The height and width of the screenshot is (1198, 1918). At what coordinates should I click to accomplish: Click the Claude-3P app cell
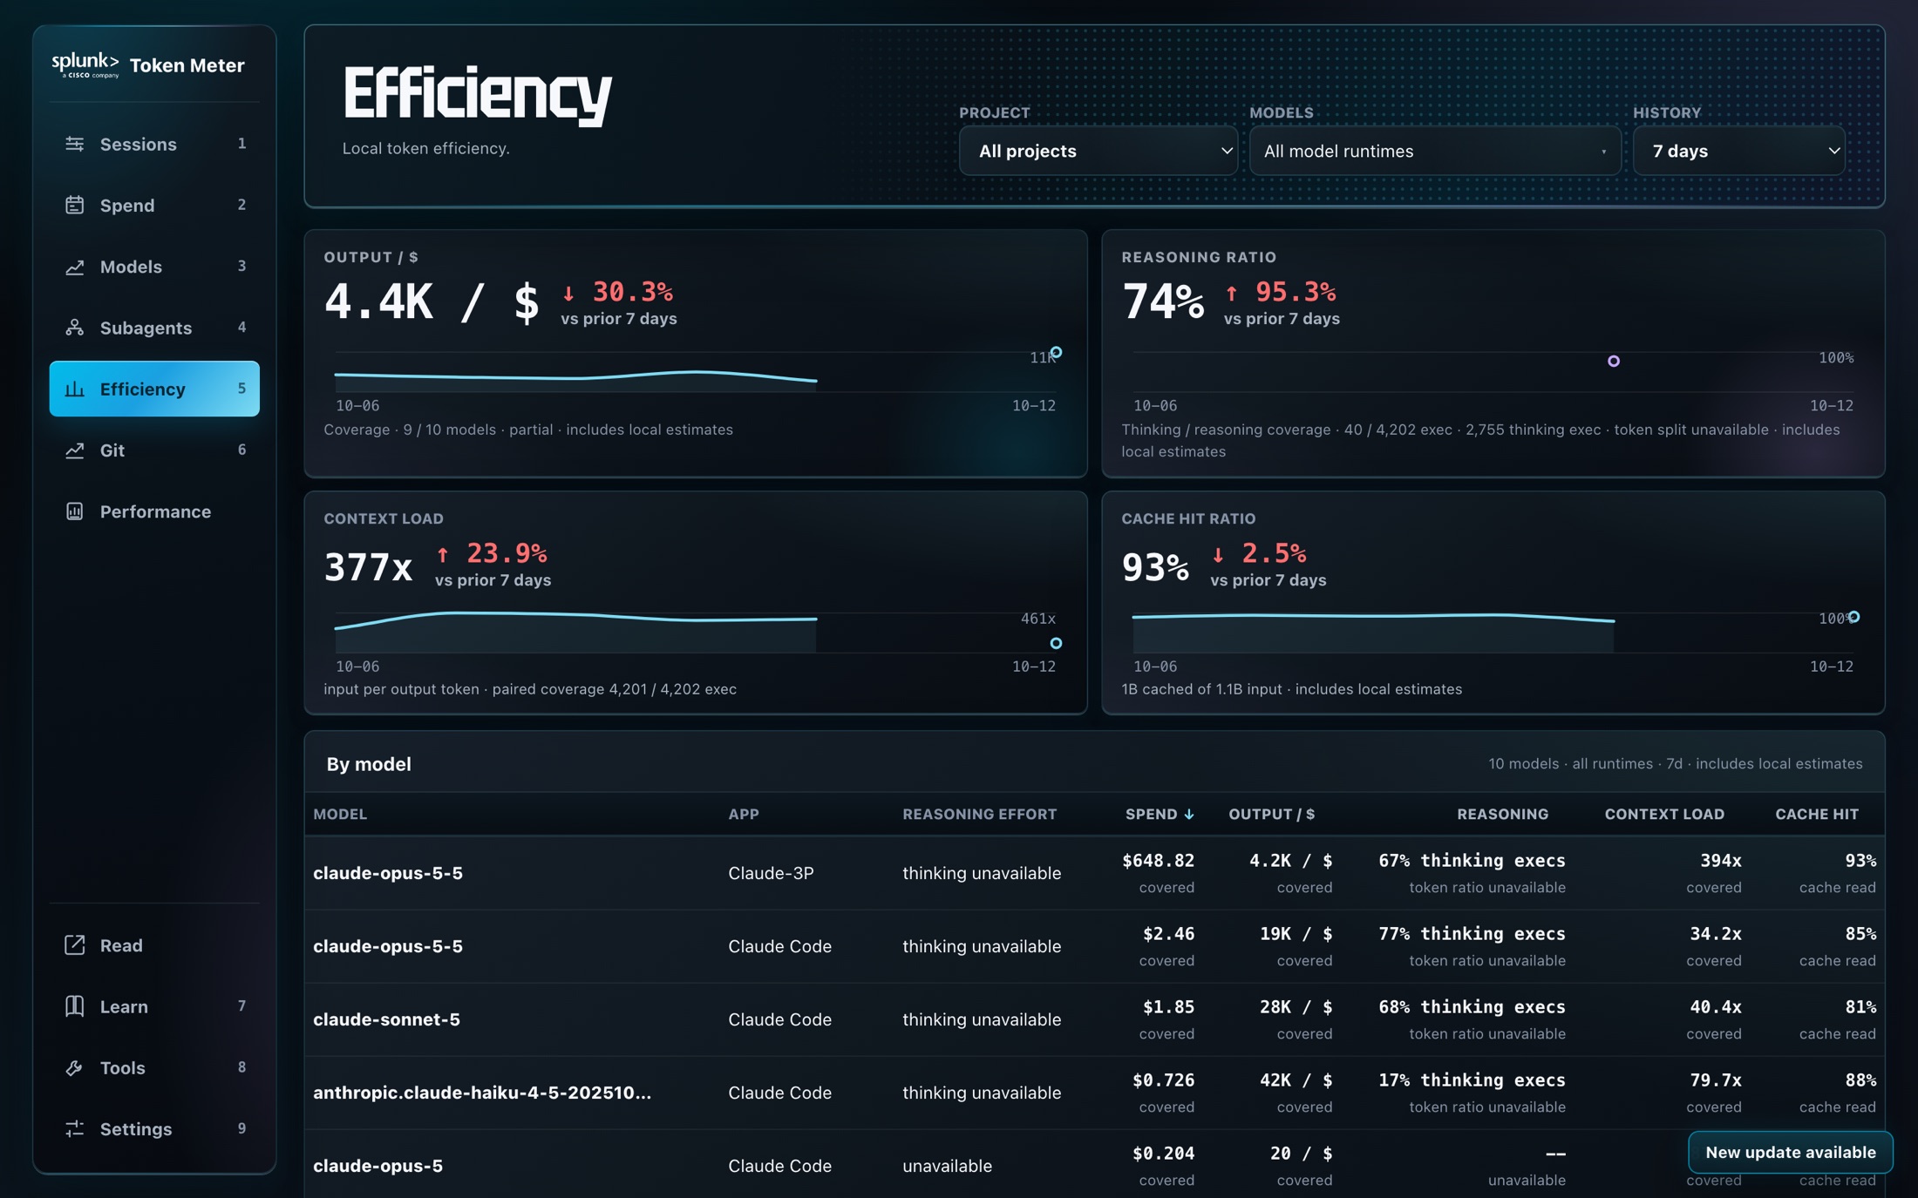(771, 872)
